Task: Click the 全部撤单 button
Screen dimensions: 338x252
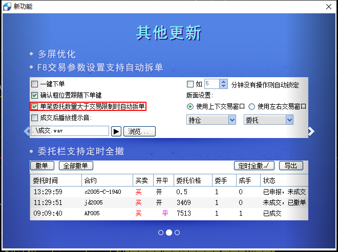Action: [76, 166]
